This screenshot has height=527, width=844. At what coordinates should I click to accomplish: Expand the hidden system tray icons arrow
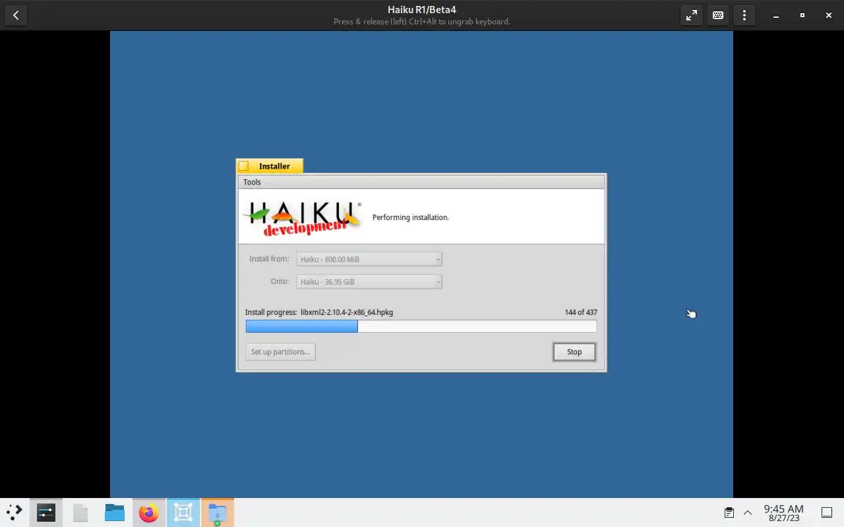point(748,513)
